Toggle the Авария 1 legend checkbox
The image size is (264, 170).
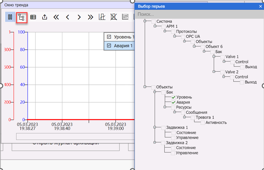tap(109, 46)
